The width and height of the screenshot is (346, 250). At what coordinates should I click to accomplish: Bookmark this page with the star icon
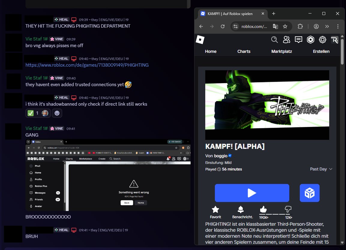pyautogui.click(x=285, y=26)
